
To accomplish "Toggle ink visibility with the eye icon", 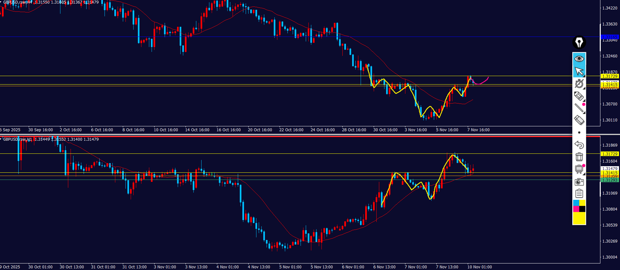I will (x=579, y=59).
